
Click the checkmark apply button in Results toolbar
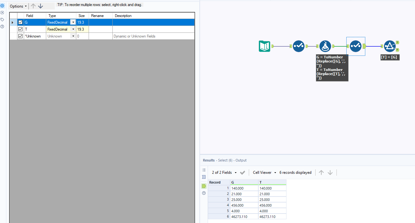pos(242,173)
